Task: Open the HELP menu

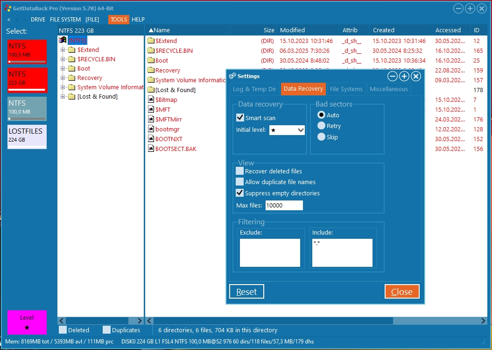Action: pos(138,20)
